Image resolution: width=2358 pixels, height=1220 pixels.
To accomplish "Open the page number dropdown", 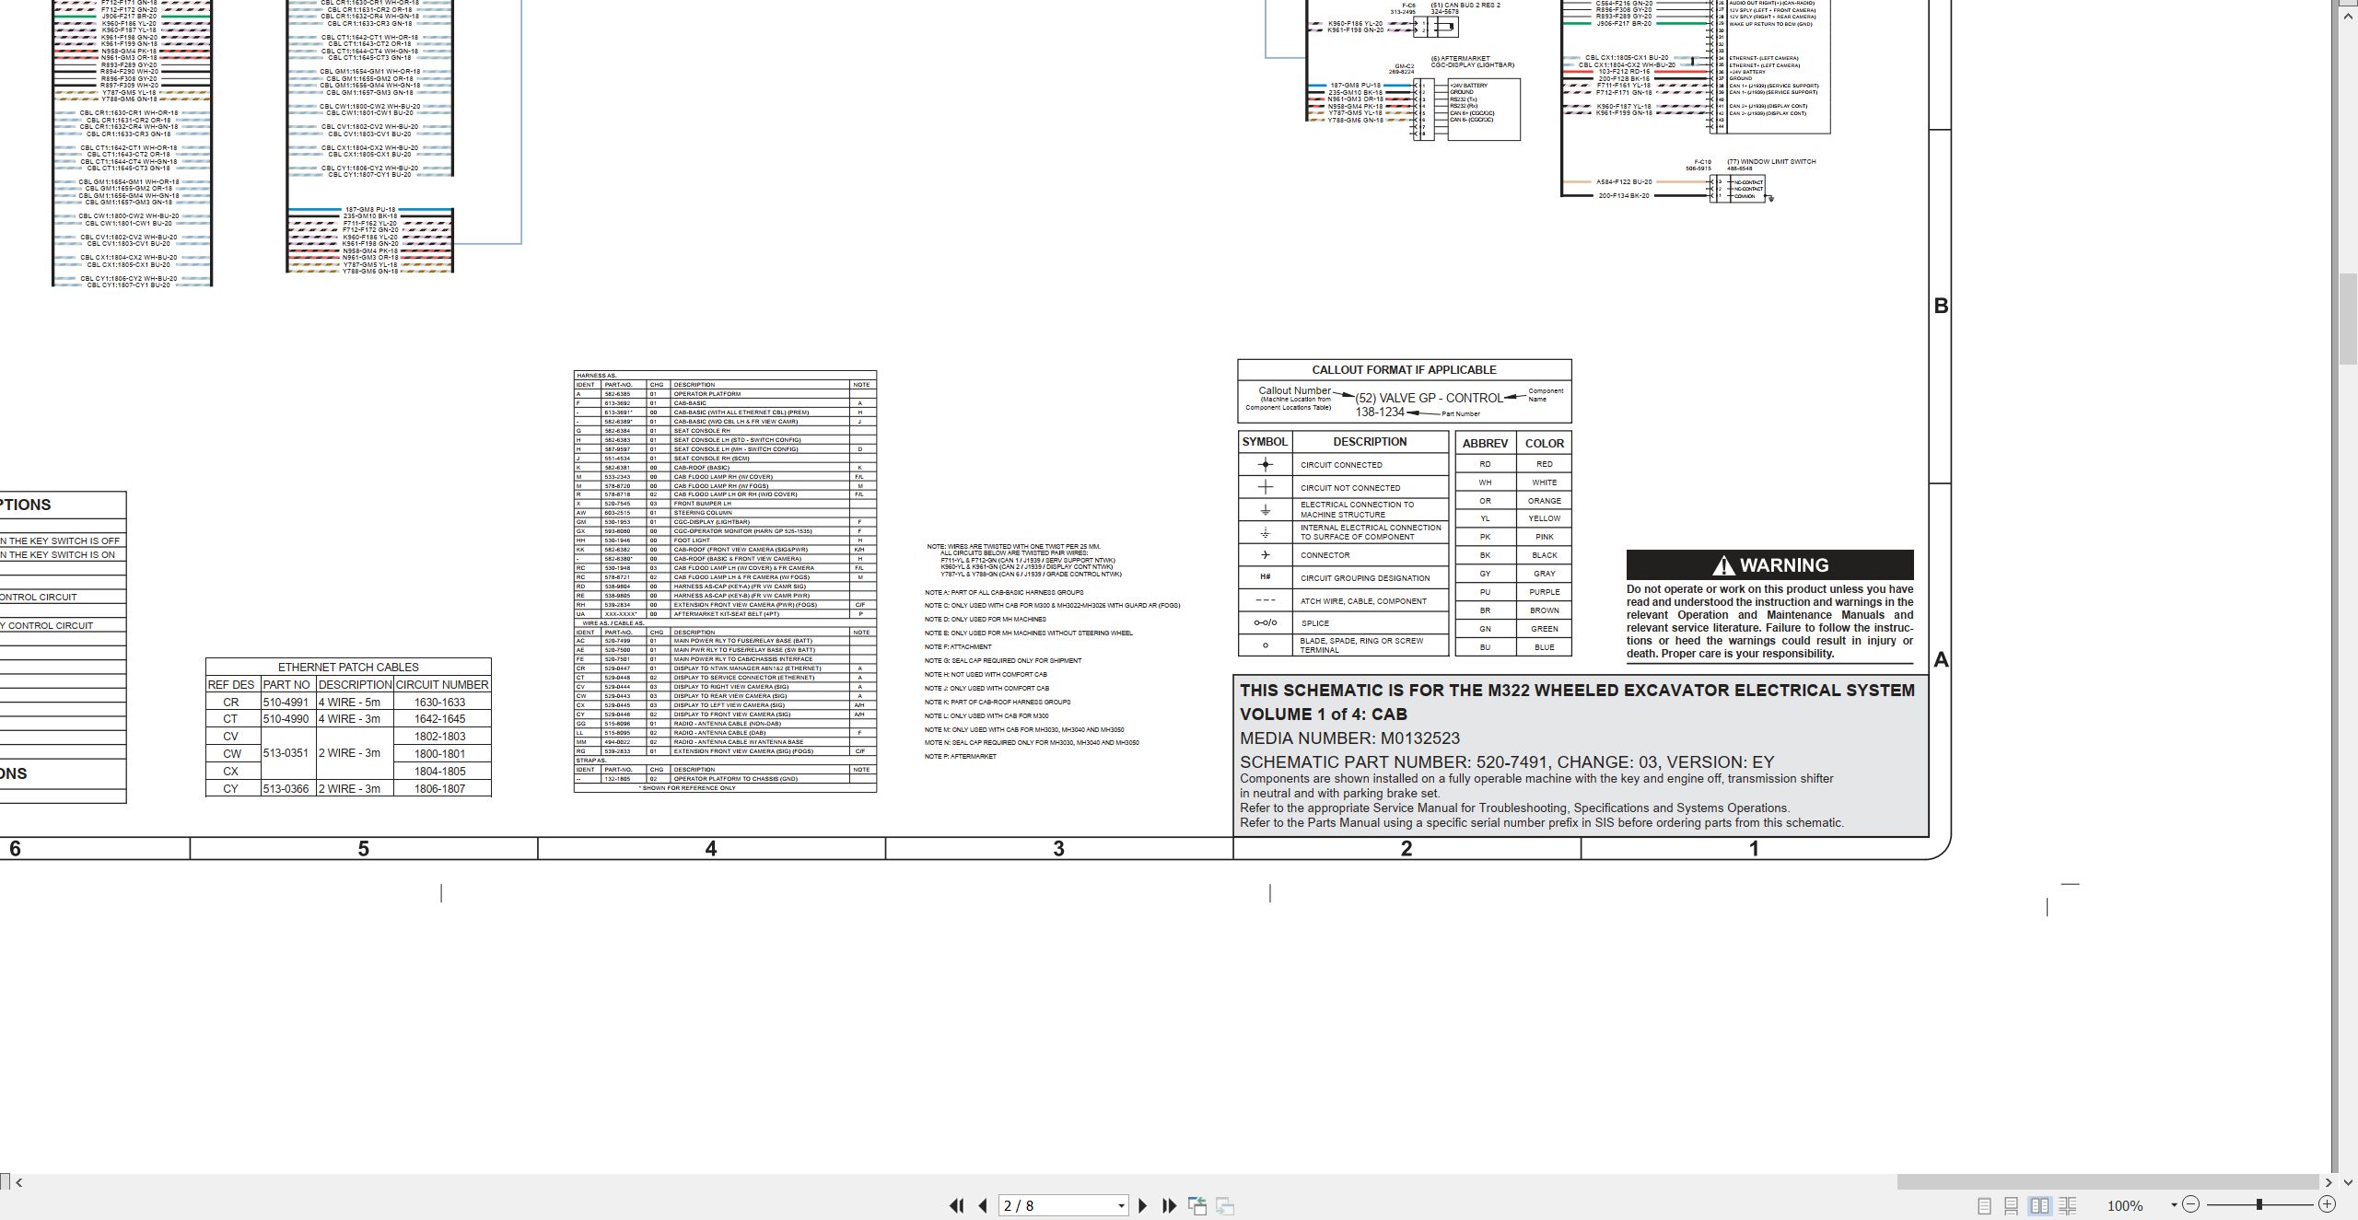I will 1121,1206.
